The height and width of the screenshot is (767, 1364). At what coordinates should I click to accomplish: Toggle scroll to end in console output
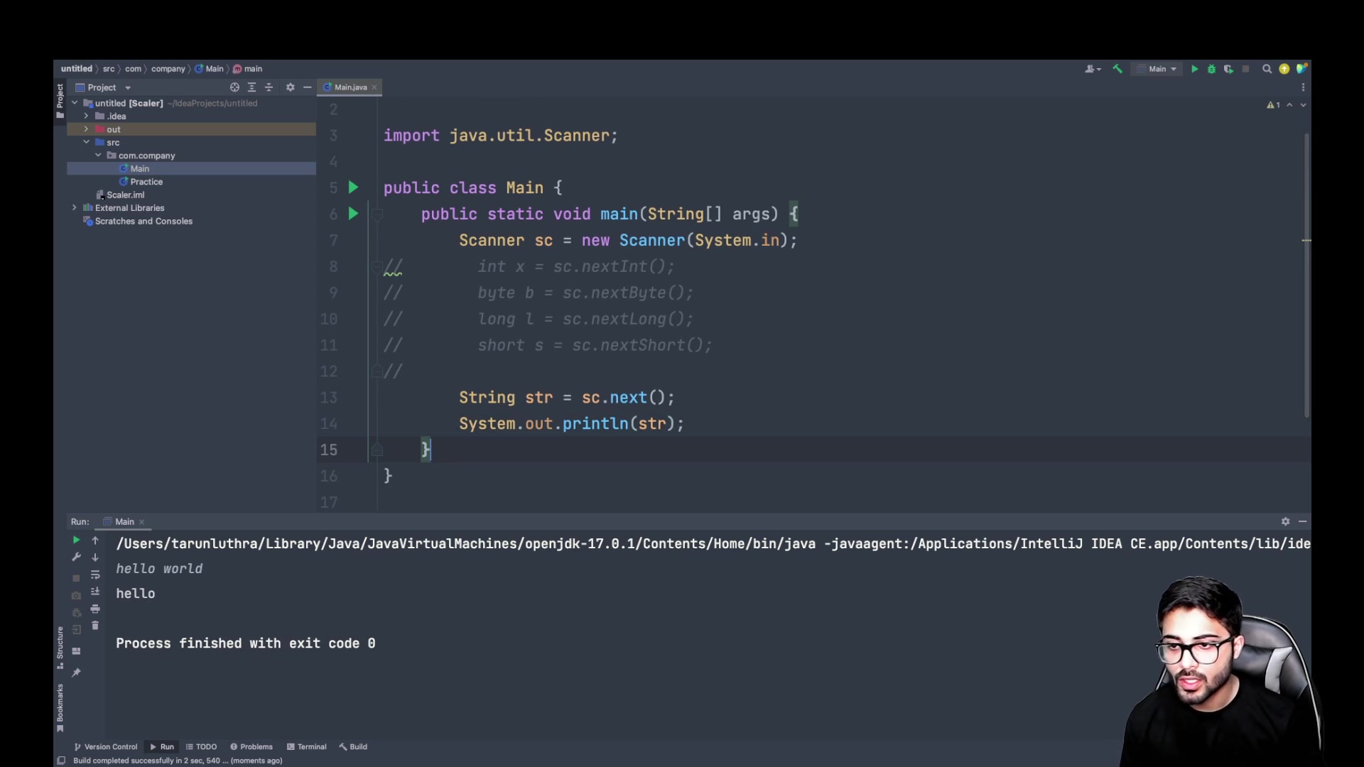pos(95,591)
